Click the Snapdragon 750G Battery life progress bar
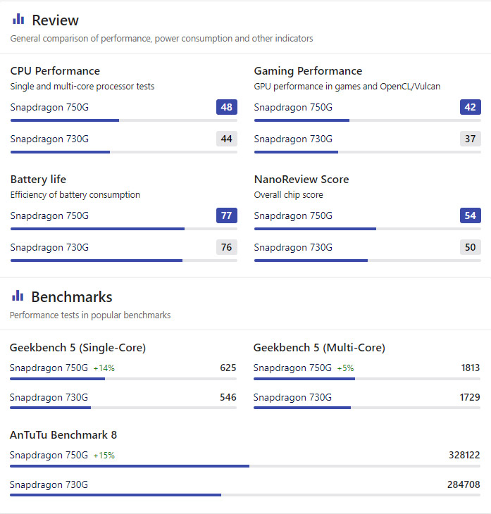This screenshot has height=514, width=491. pyautogui.click(x=124, y=229)
